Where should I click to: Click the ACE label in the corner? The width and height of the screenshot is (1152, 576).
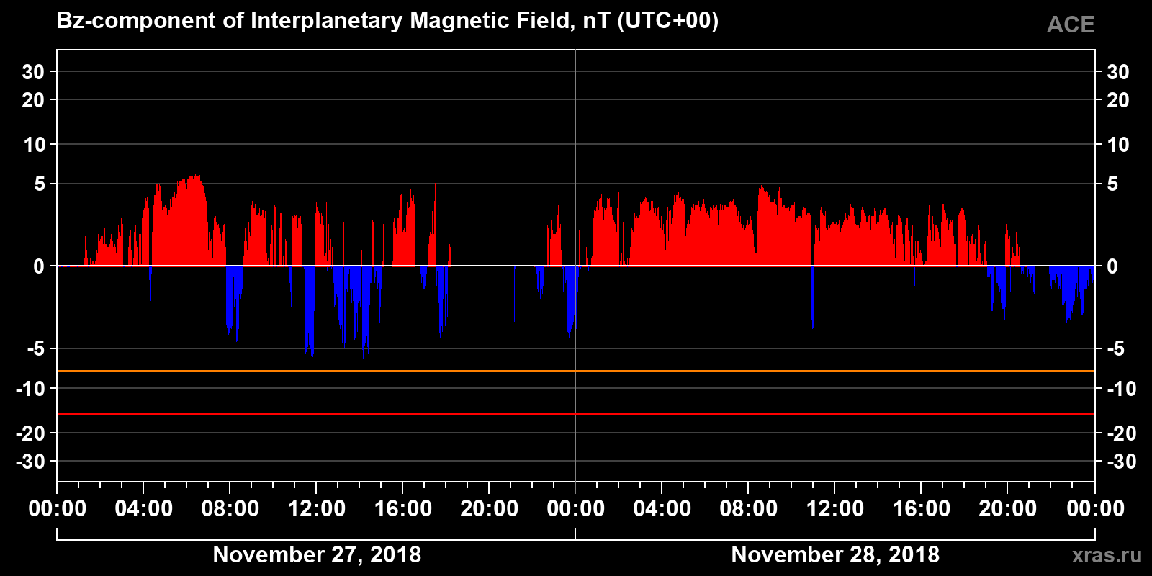(1071, 25)
